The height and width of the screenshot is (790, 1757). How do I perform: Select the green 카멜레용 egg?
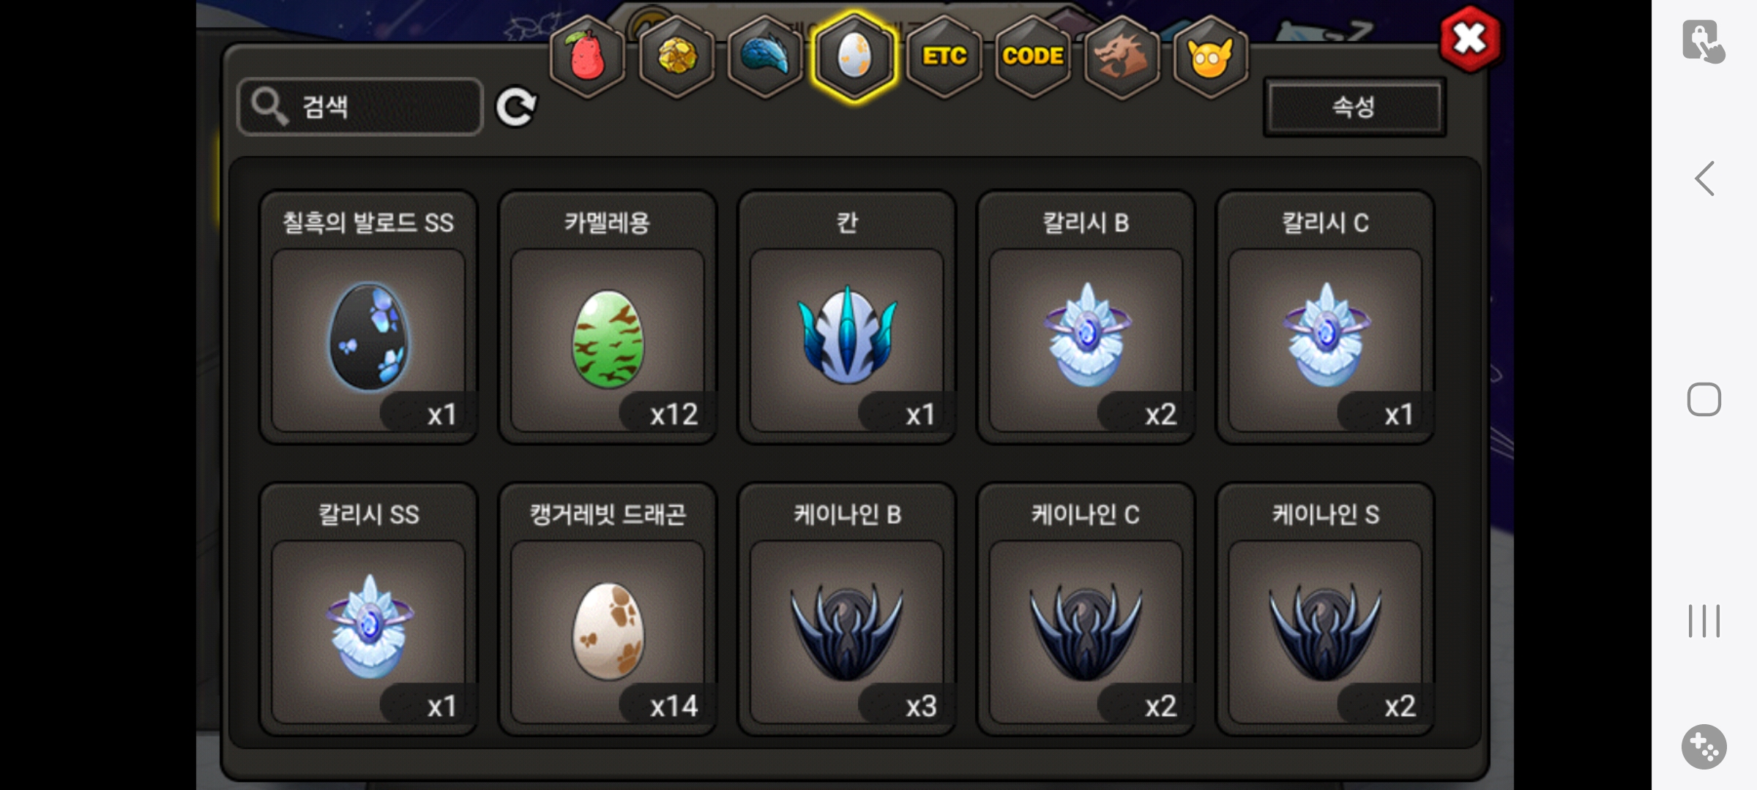tap(608, 317)
